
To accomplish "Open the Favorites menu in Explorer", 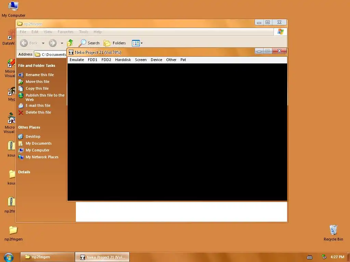I will [65, 32].
